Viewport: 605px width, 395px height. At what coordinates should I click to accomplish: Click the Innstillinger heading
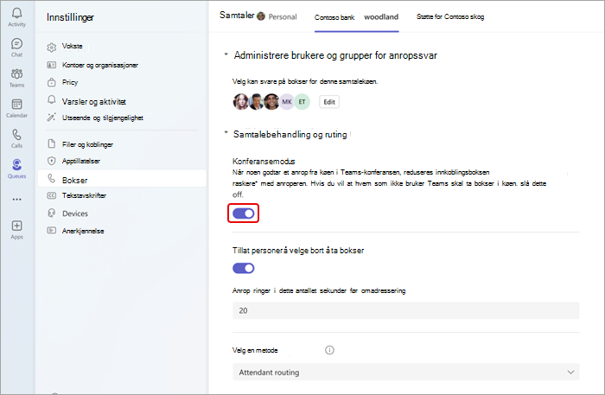70,17
